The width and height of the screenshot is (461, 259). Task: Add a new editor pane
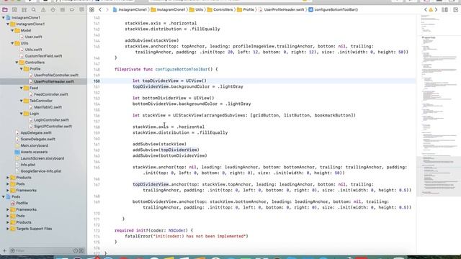pos(456,9)
